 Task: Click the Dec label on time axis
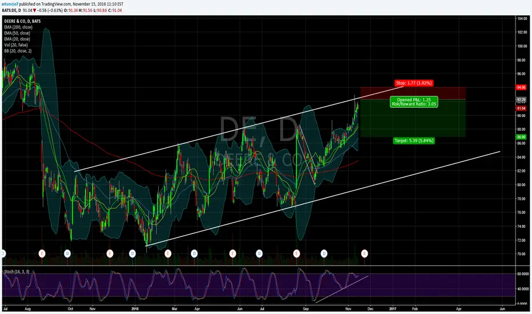point(370,309)
